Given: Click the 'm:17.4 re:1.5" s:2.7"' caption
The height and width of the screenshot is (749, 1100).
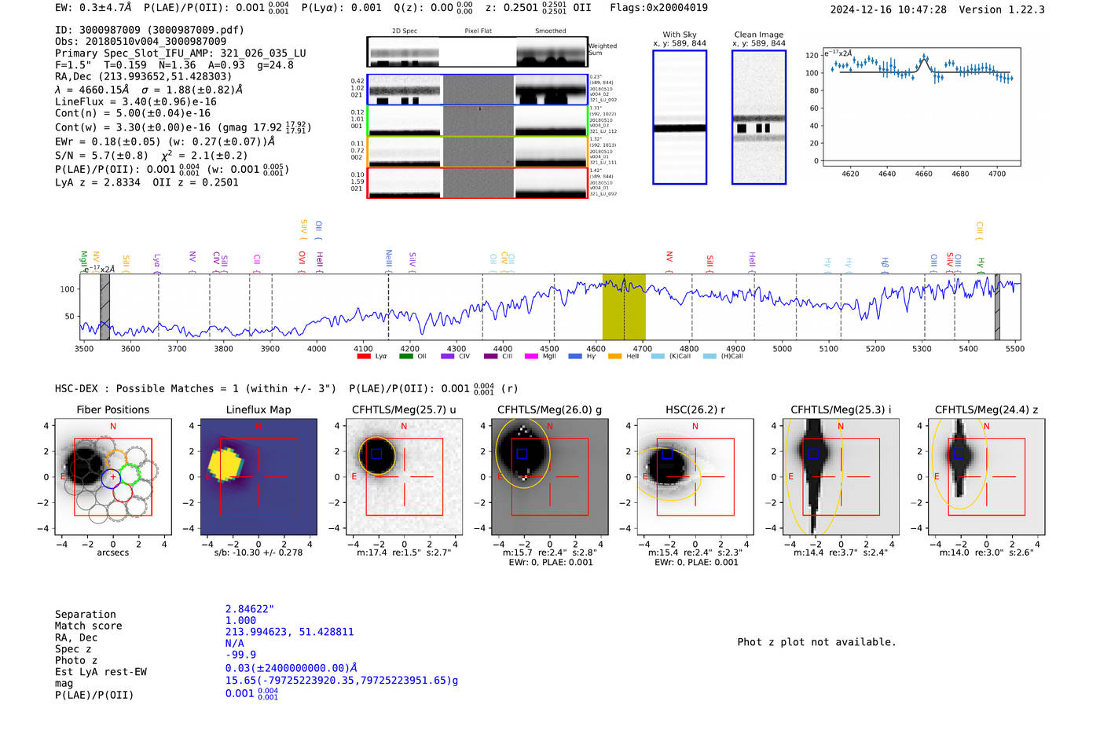Looking at the screenshot, I should click(x=404, y=553).
